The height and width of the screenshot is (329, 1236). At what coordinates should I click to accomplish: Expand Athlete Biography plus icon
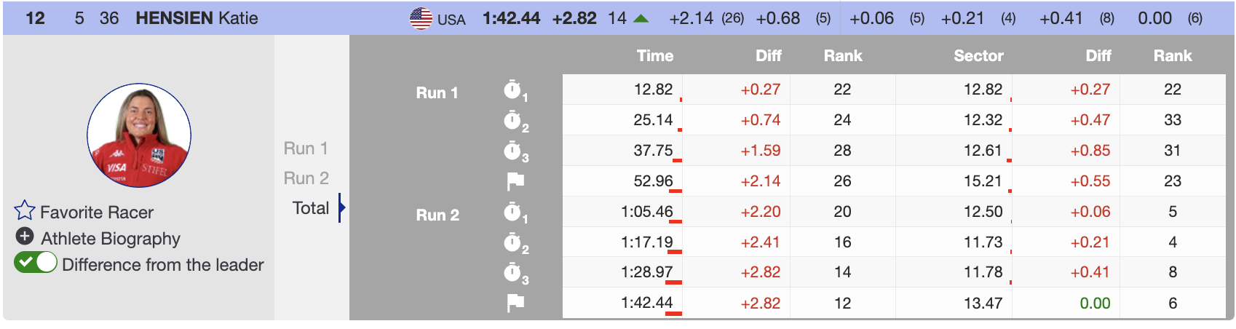click(25, 237)
